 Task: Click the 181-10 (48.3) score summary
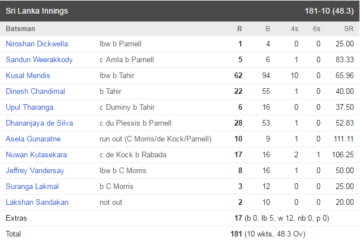point(329,11)
